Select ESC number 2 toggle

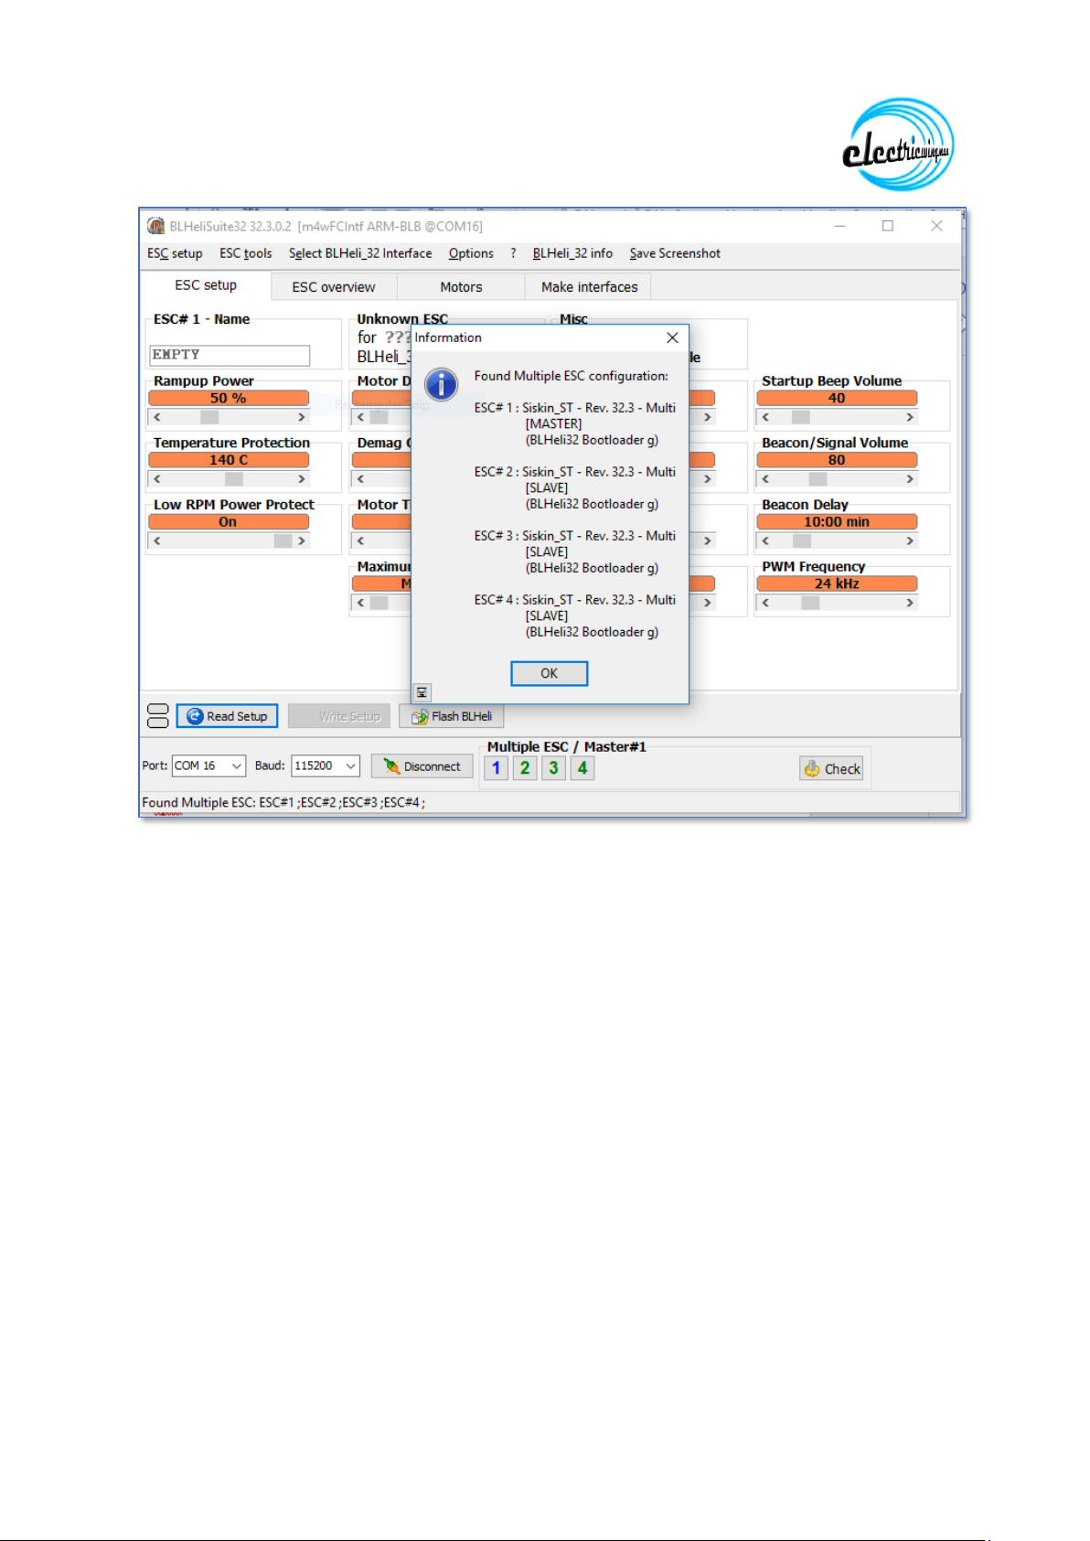(525, 768)
